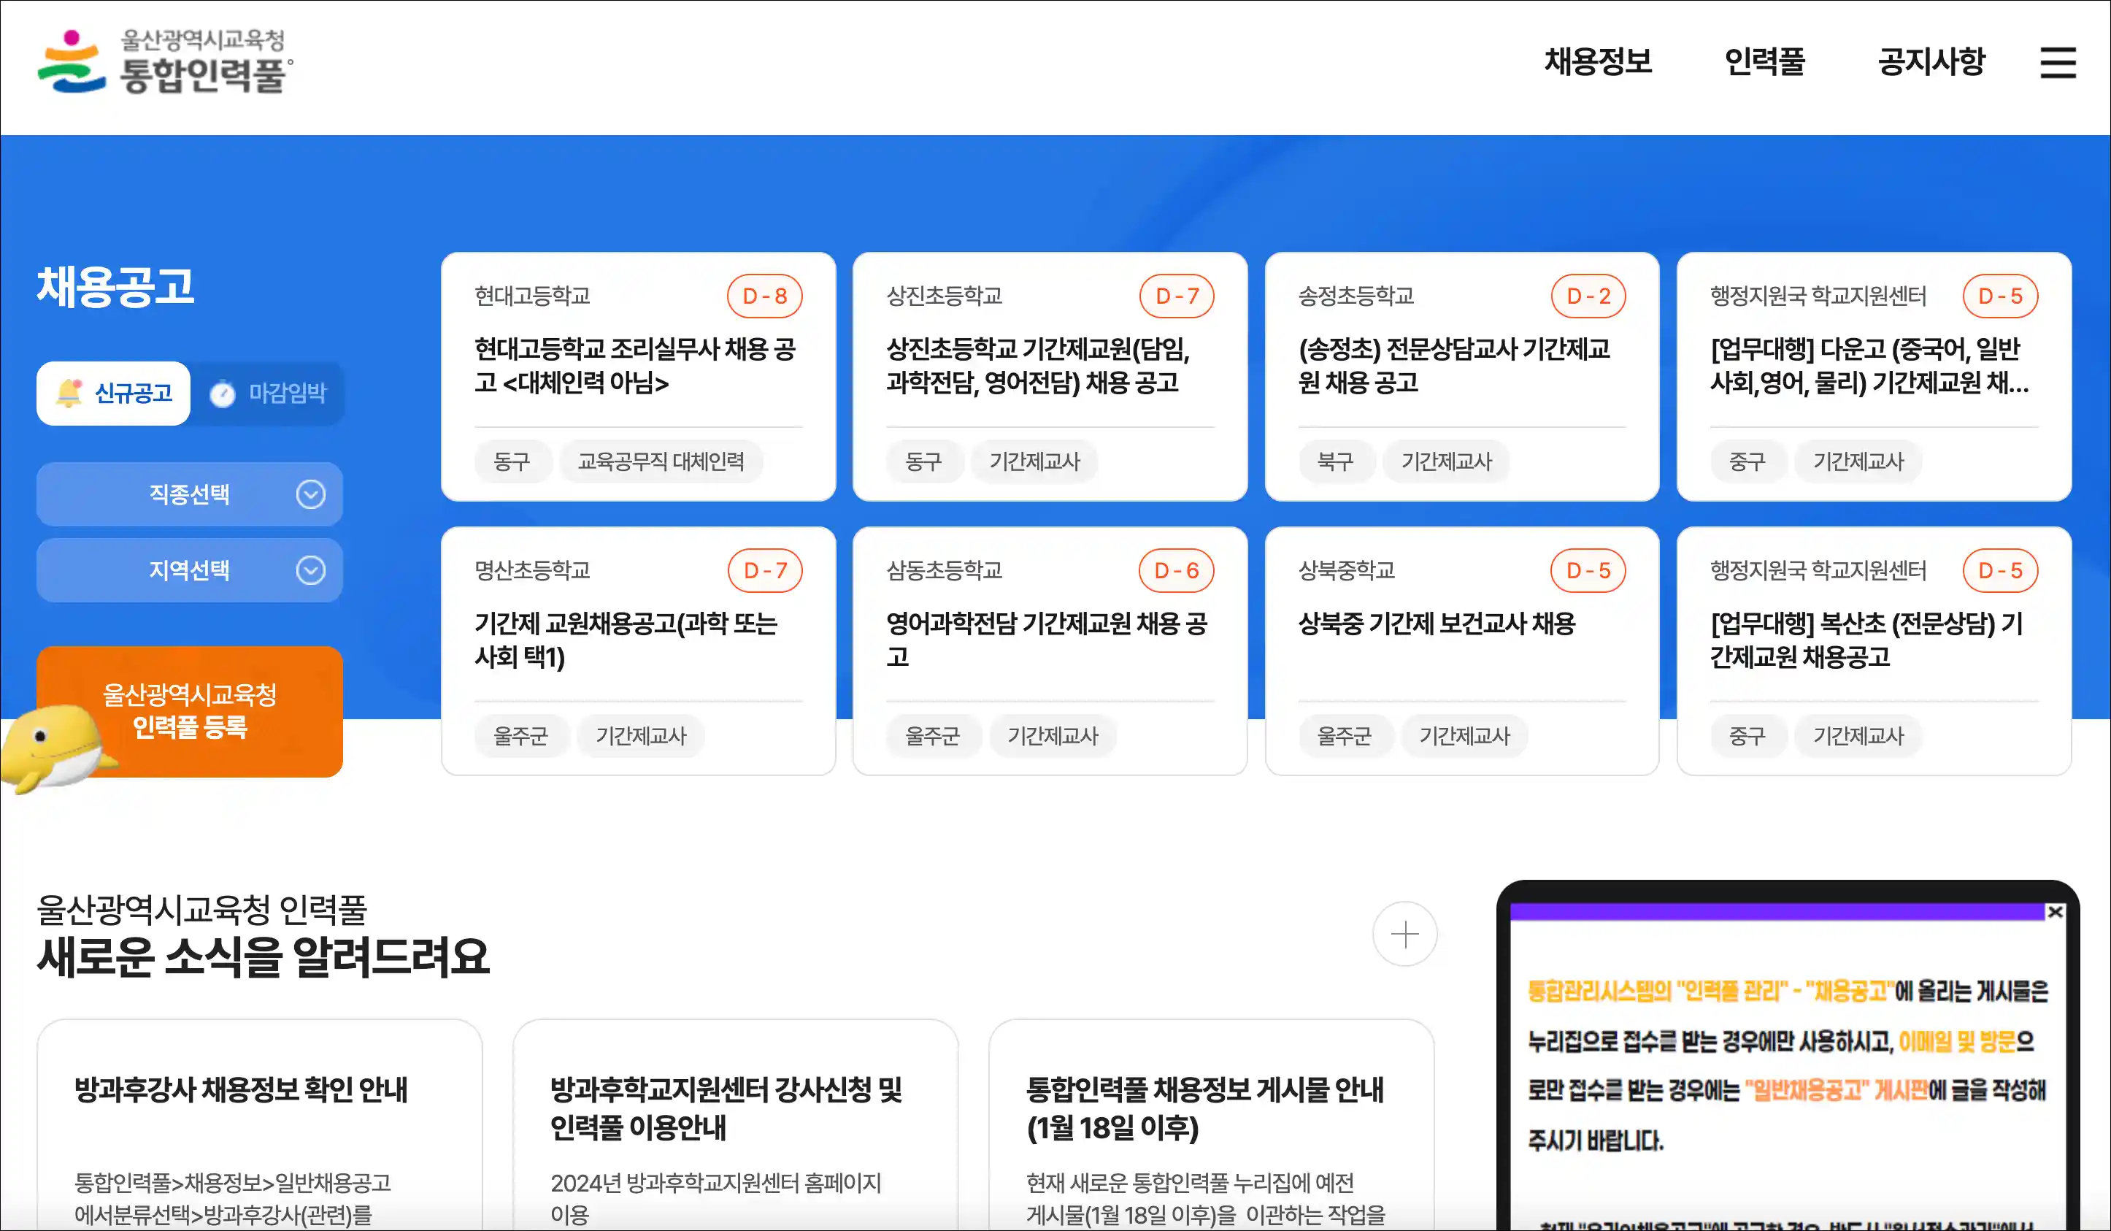Open 방과후학교지원센터 강사신청 및 인력풀 이용안내

click(734, 1125)
